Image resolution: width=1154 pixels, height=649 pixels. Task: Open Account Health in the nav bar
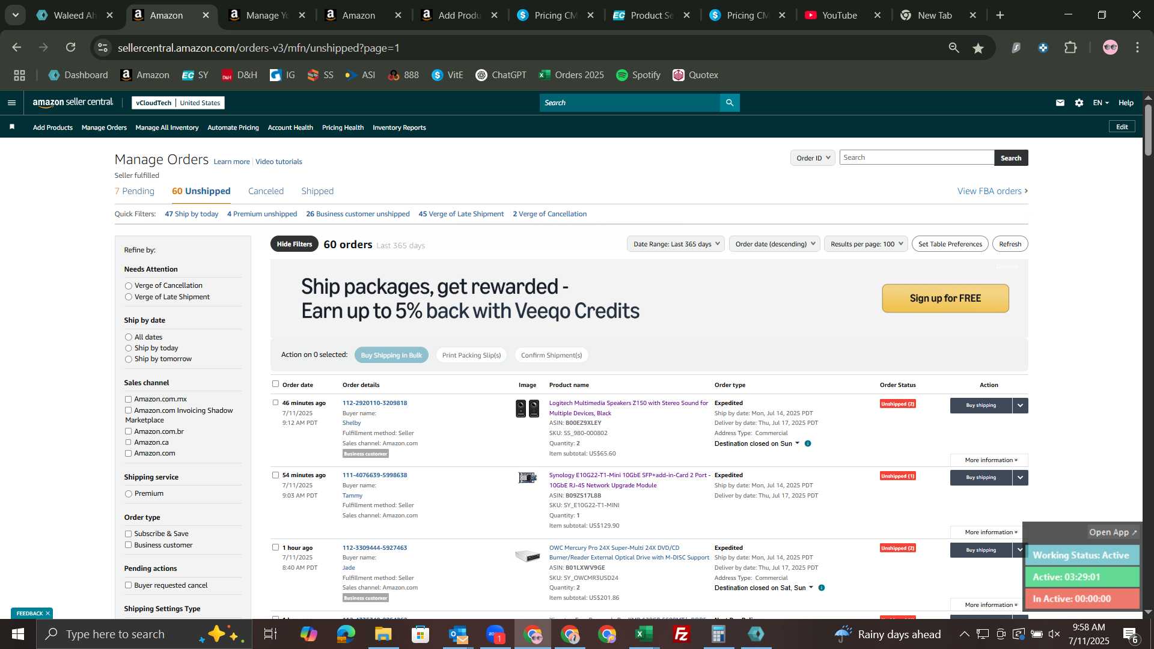pos(290,127)
